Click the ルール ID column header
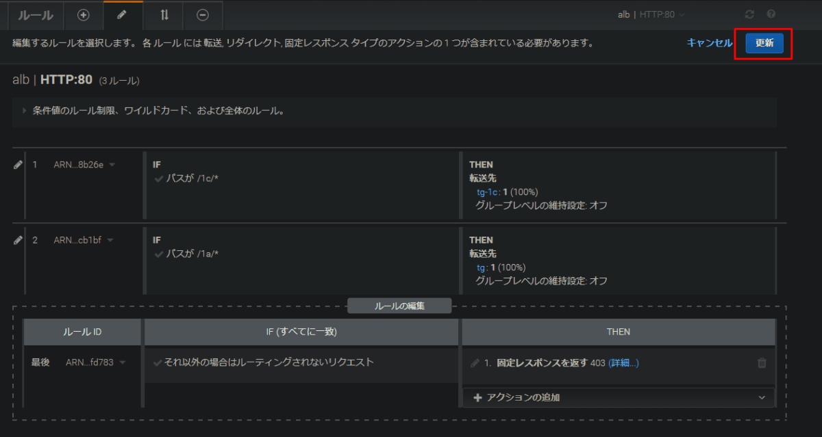The image size is (822, 437). pyautogui.click(x=82, y=332)
